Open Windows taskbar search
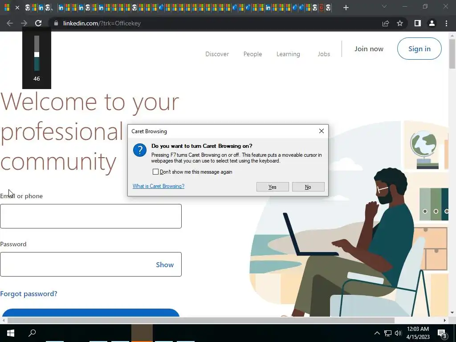Screen dimensions: 456x342 tap(32, 333)
